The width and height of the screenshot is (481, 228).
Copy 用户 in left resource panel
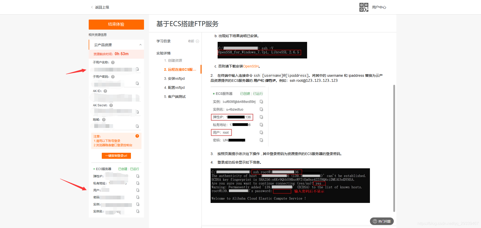coord(138,190)
